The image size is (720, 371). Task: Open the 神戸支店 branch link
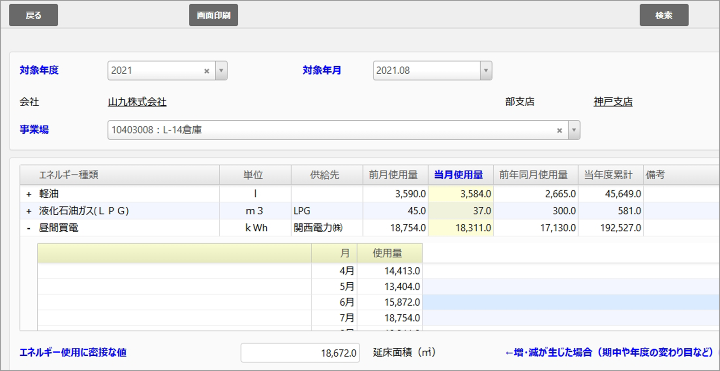coord(613,102)
